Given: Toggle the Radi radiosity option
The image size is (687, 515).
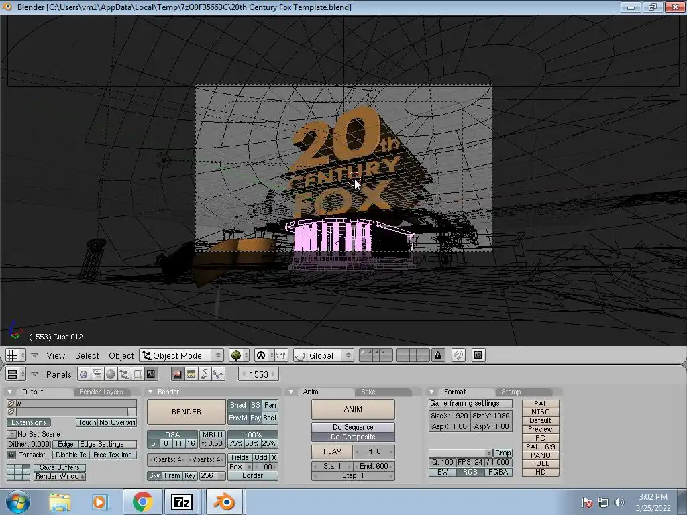Looking at the screenshot, I should (x=270, y=418).
